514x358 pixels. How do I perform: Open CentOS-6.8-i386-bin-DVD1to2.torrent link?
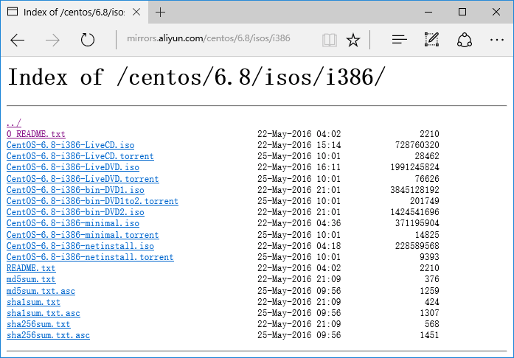(x=92, y=201)
